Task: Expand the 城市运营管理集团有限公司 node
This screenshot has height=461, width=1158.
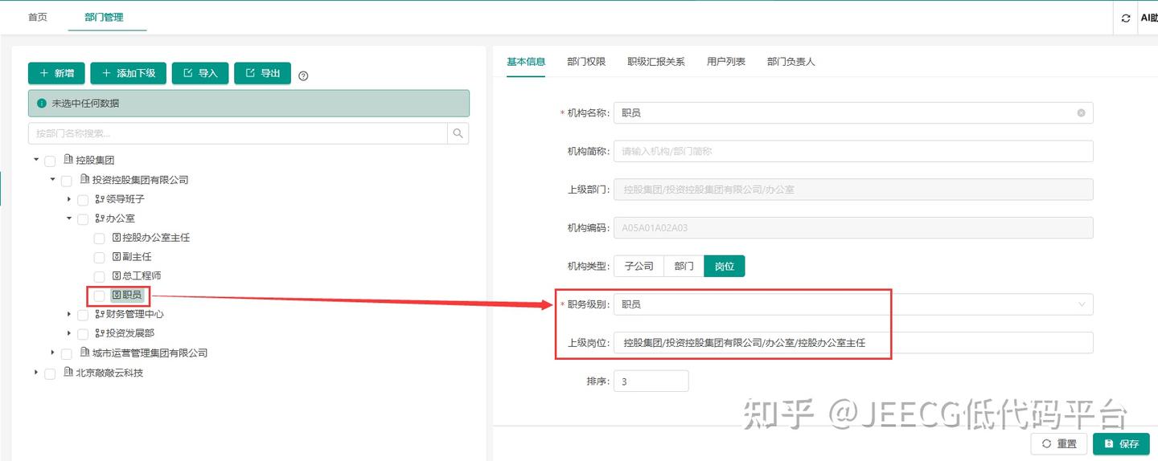Action: point(53,353)
